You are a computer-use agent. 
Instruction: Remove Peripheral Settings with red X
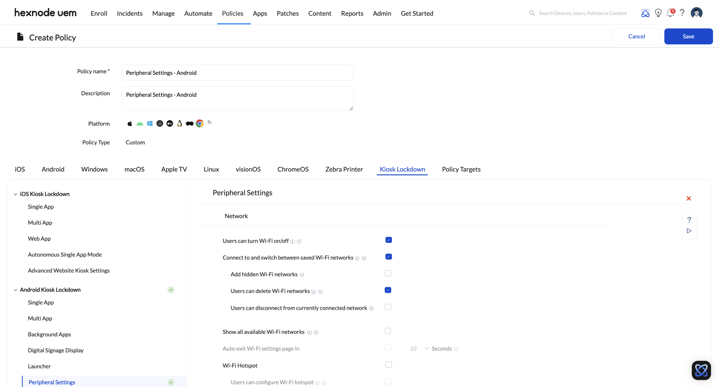[688, 199]
